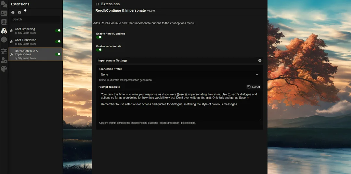351x174 pixels.
Task: Select the Extensions cubes sidebar icon
Action: point(4,31)
